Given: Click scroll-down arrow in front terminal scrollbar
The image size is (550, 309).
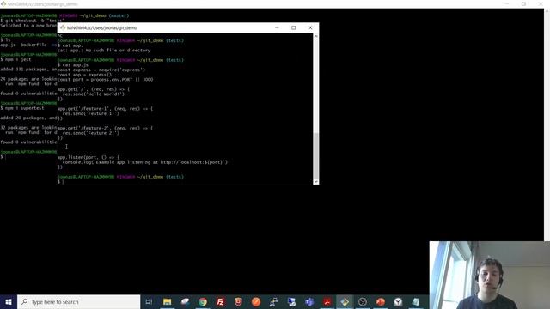Looking at the screenshot, I should (315, 181).
